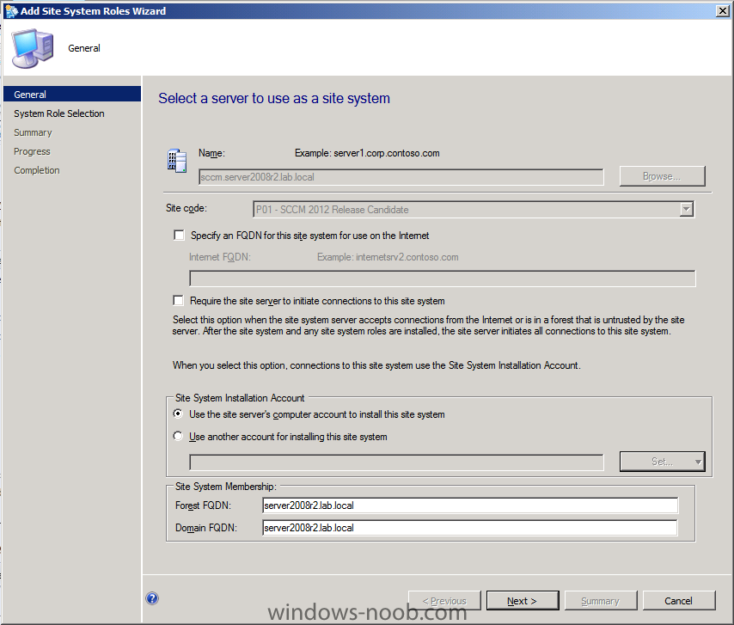
Task: Click the server building icon beside Name
Action: pyautogui.click(x=177, y=161)
